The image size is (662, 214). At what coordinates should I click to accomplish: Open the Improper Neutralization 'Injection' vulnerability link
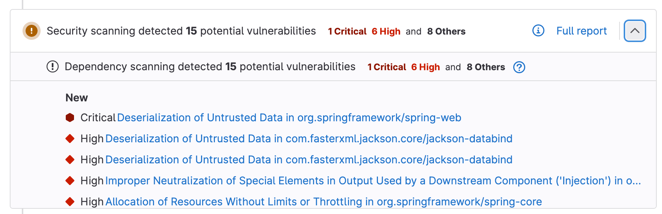(373, 181)
